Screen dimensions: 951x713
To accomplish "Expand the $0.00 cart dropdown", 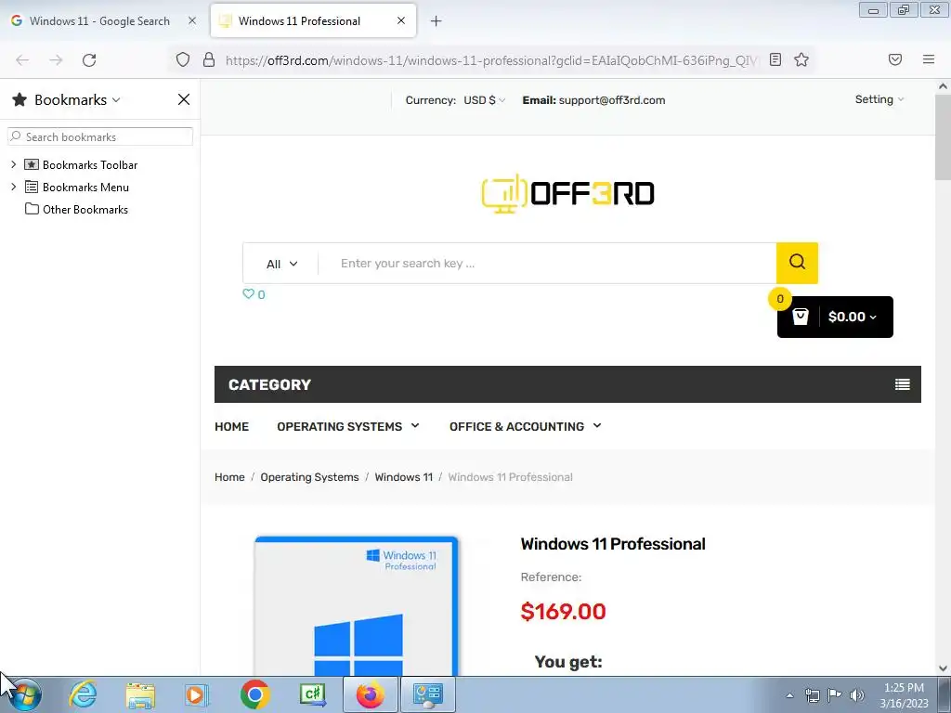I will (x=853, y=317).
